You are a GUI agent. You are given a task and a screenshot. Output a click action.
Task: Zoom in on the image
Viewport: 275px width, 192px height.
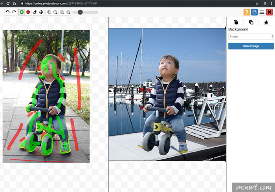[49, 12]
